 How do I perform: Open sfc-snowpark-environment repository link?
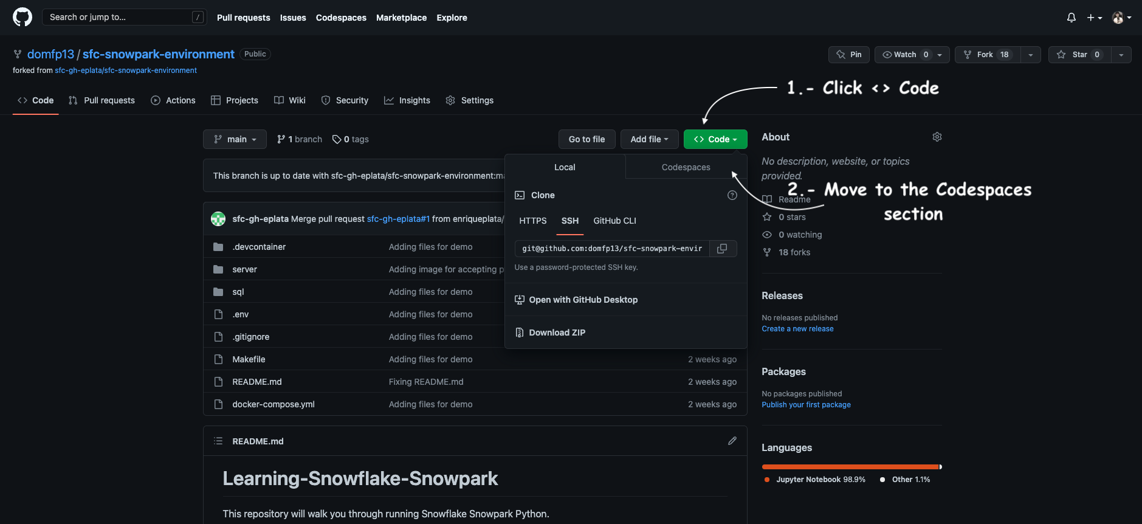coord(158,54)
